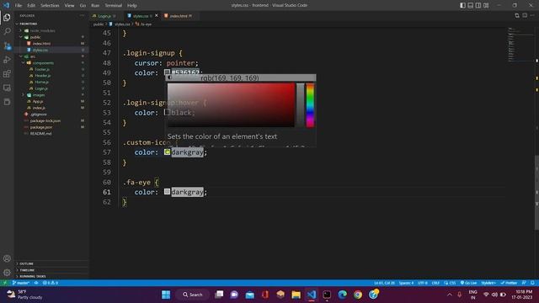Click the taskbar Search box

point(193,295)
